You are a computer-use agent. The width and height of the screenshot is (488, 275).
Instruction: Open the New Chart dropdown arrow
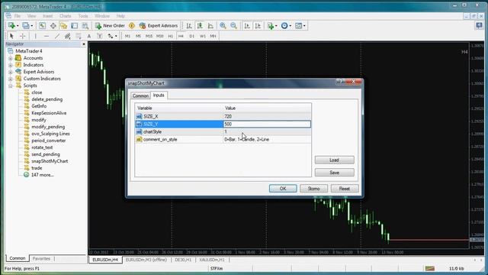pyautogui.click(x=18, y=26)
